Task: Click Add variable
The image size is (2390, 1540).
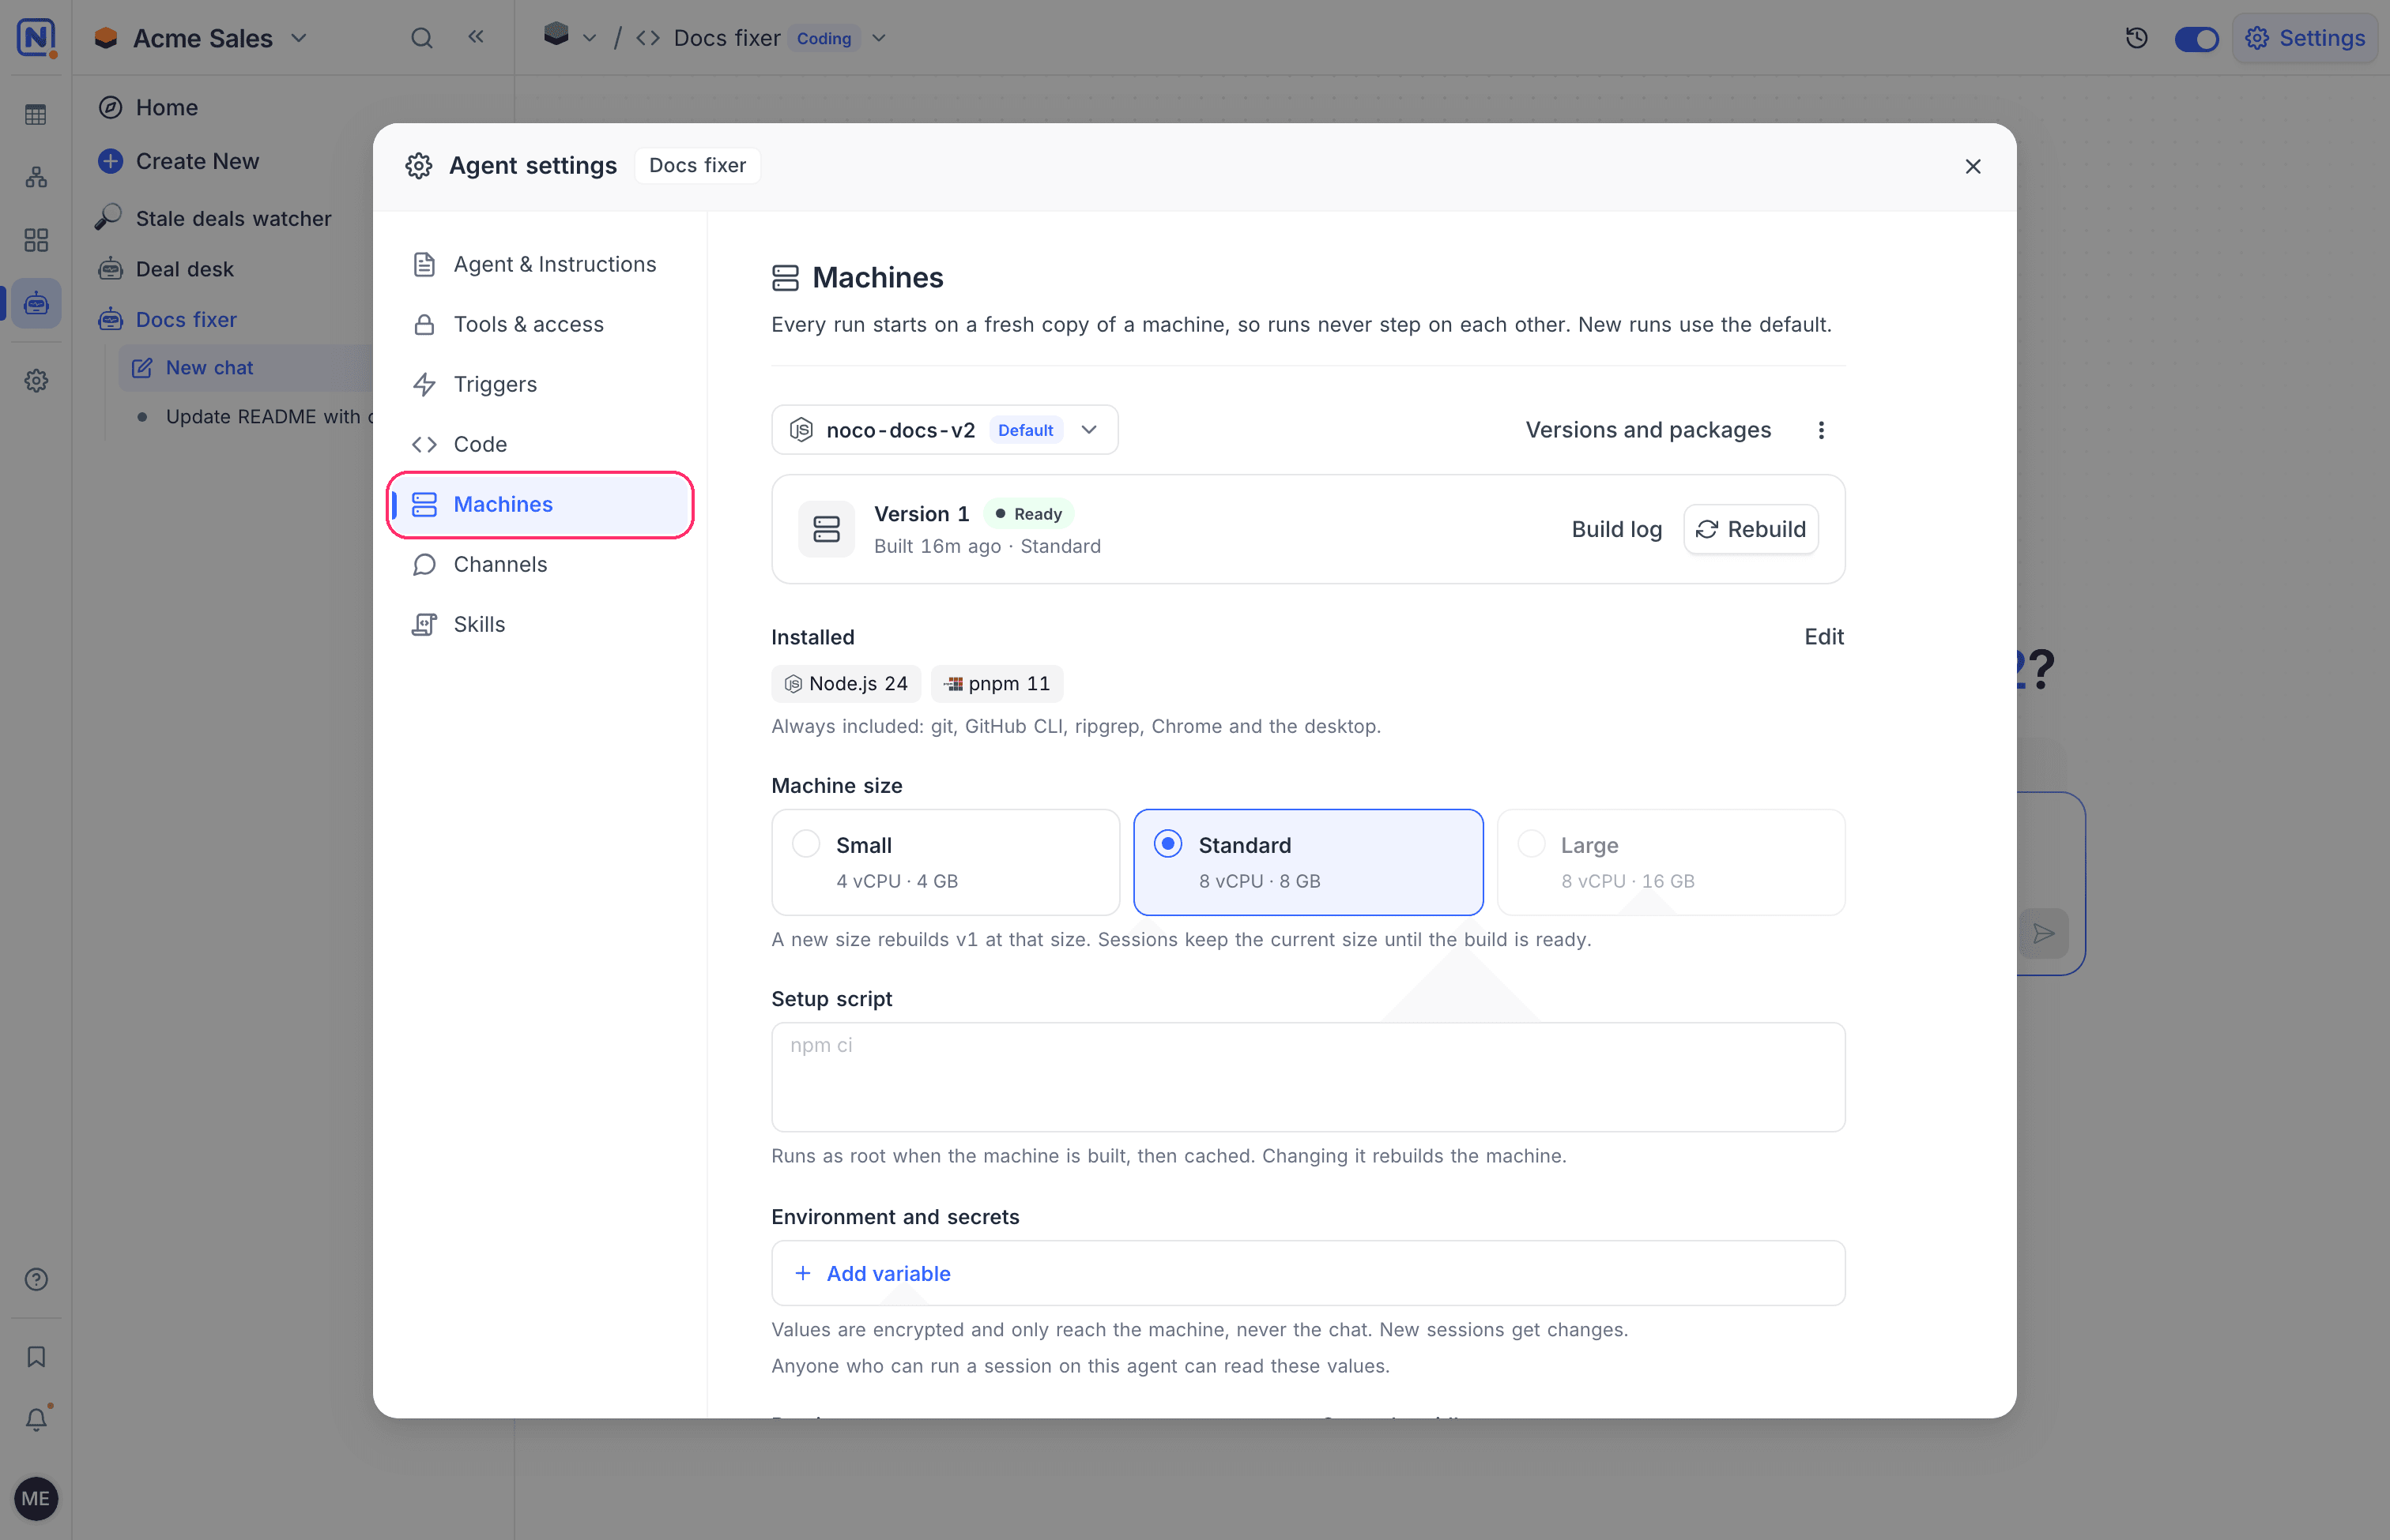Action: pyautogui.click(x=872, y=1273)
